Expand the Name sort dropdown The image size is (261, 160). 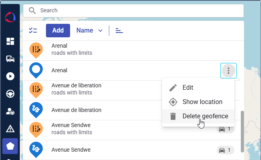90,31
